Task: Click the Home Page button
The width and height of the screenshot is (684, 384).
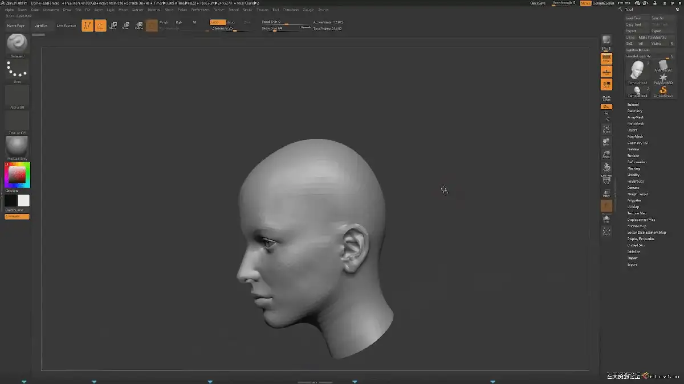Action: coord(16,26)
